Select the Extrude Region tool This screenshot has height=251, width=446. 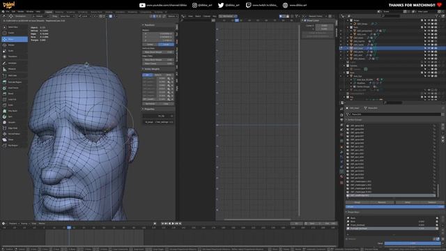coord(14,82)
